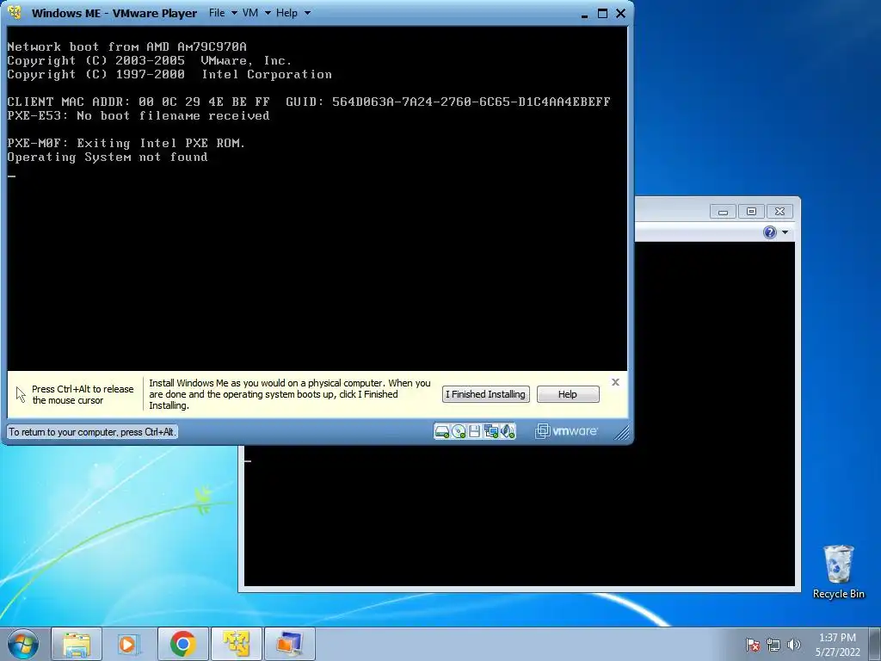The height and width of the screenshot is (661, 881).
Task: Expand the arrow next to File
Action: pos(234,13)
